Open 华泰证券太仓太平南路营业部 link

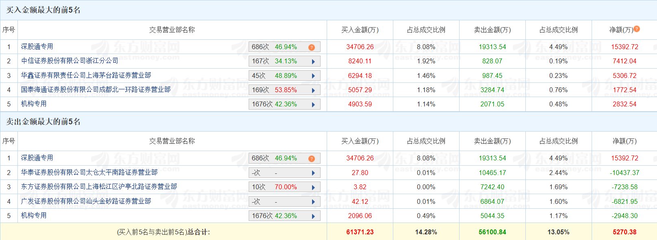point(89,172)
